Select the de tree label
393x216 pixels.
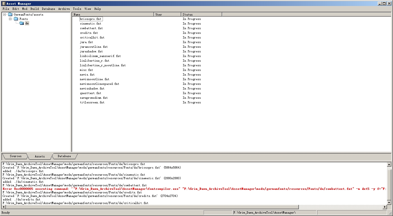click(x=27, y=23)
